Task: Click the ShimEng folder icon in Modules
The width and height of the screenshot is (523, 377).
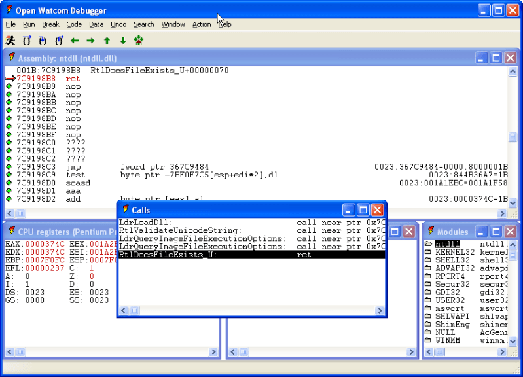Action: (428, 324)
